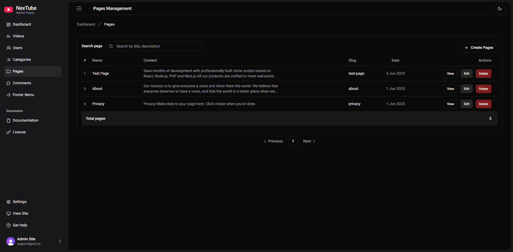The image size is (513, 252).
Task: Click the Test Page name cell
Action: tap(100, 73)
